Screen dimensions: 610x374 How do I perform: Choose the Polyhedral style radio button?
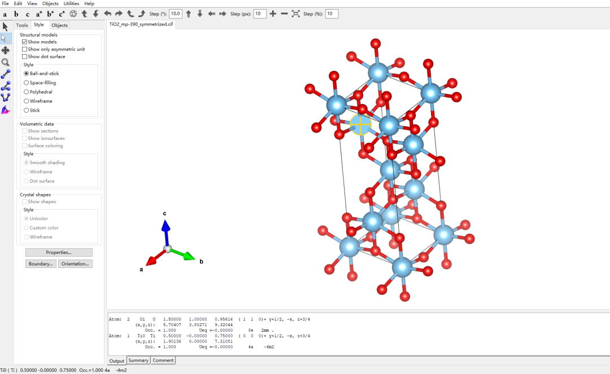[x=26, y=92]
